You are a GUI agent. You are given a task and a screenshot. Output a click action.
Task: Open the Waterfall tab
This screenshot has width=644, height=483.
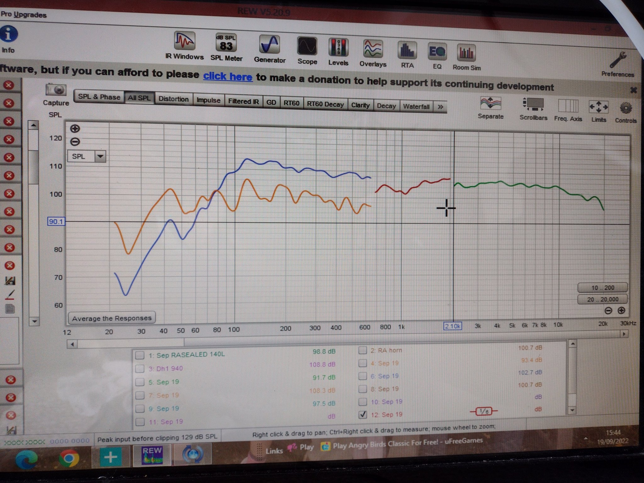pos(416,107)
